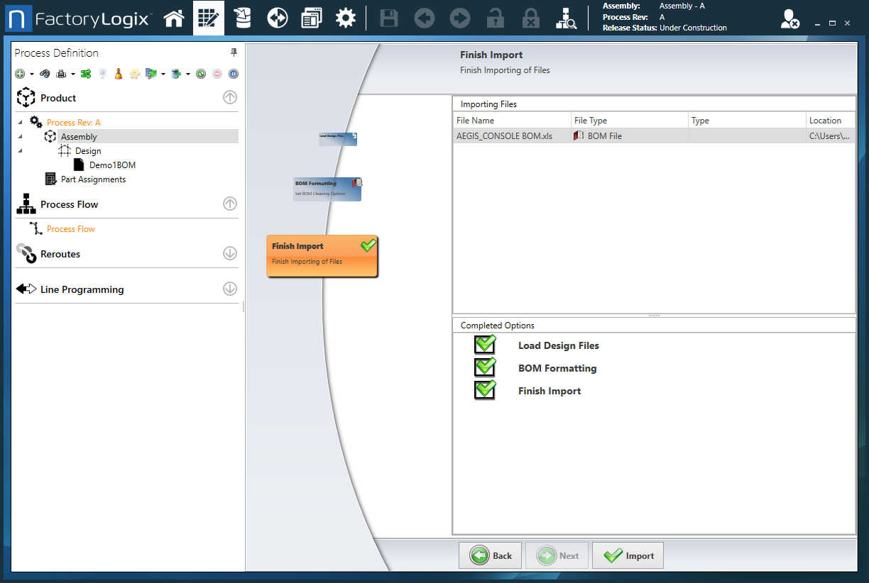Toggle the BOM Formatting checkbox

485,367
